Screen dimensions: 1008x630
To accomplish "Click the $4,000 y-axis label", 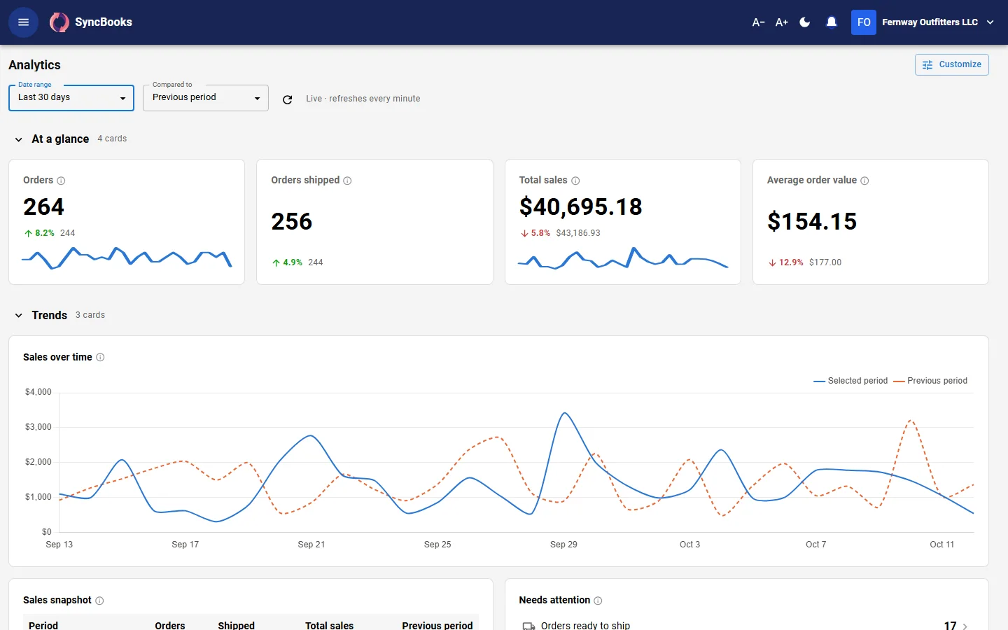I will point(38,392).
